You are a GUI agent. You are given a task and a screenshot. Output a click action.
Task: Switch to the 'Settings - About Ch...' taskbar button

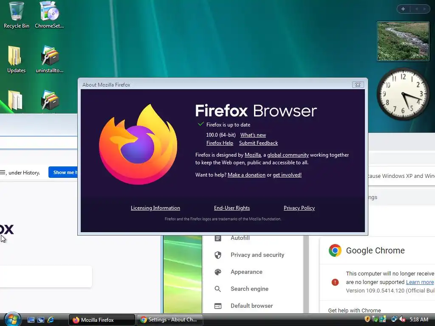(x=170, y=320)
